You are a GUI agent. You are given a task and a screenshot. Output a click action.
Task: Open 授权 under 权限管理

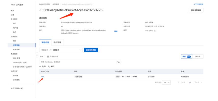[15, 41]
